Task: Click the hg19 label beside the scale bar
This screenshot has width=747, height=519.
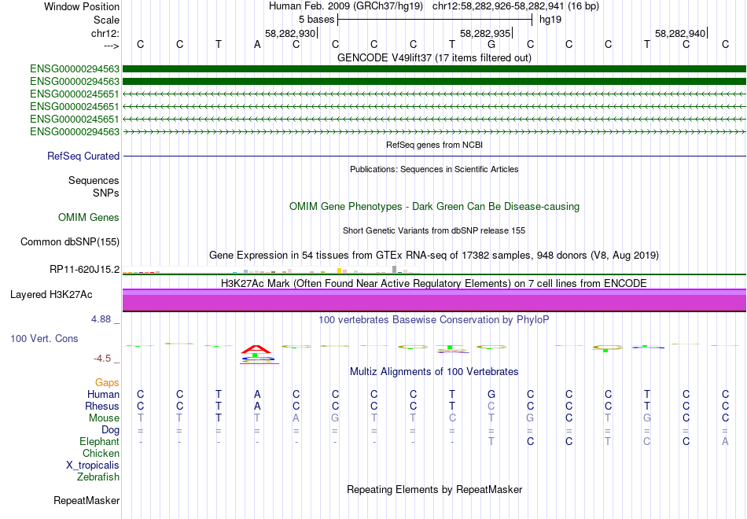Action: point(550,20)
